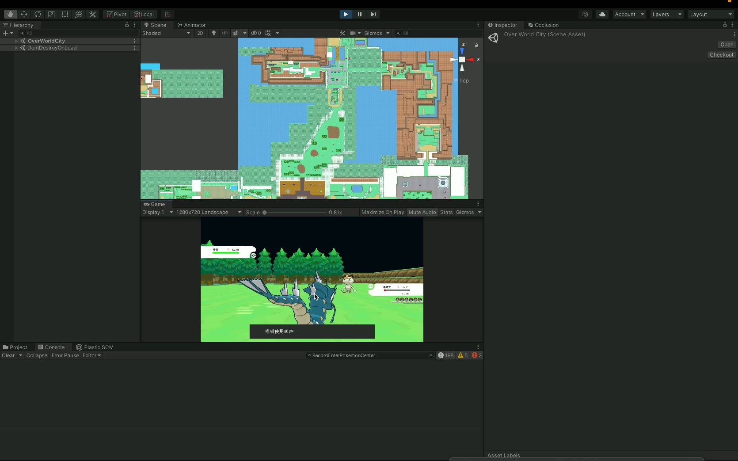The image size is (738, 461).
Task: Toggle the scene gizmo lock
Action: coord(476,45)
